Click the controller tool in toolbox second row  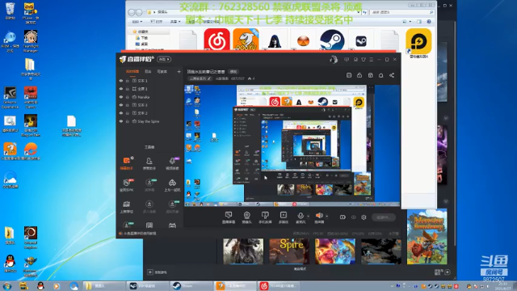click(x=172, y=185)
